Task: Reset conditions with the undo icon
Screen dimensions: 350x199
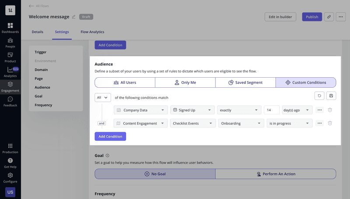Action: (319, 96)
